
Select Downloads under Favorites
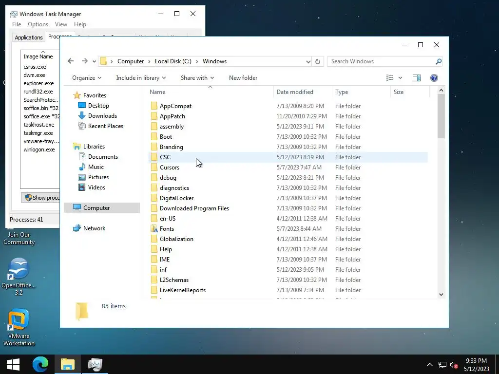point(102,116)
